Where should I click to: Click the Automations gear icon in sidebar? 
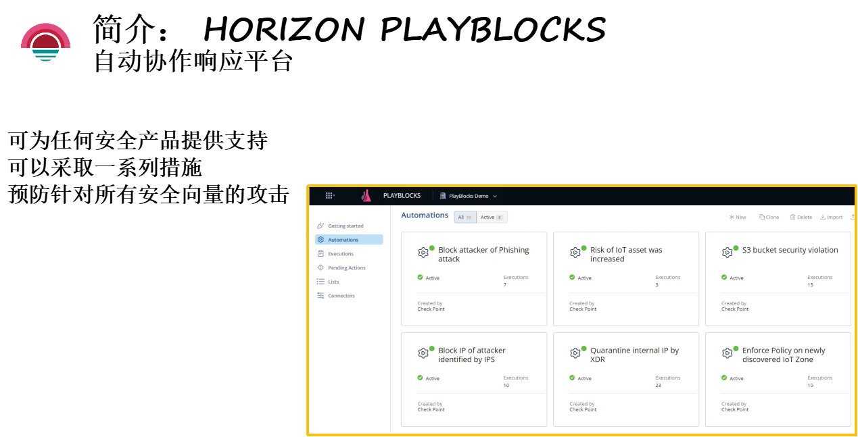pyautogui.click(x=320, y=240)
